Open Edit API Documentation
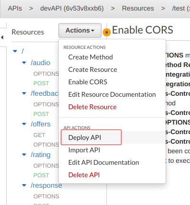 coord(104,162)
